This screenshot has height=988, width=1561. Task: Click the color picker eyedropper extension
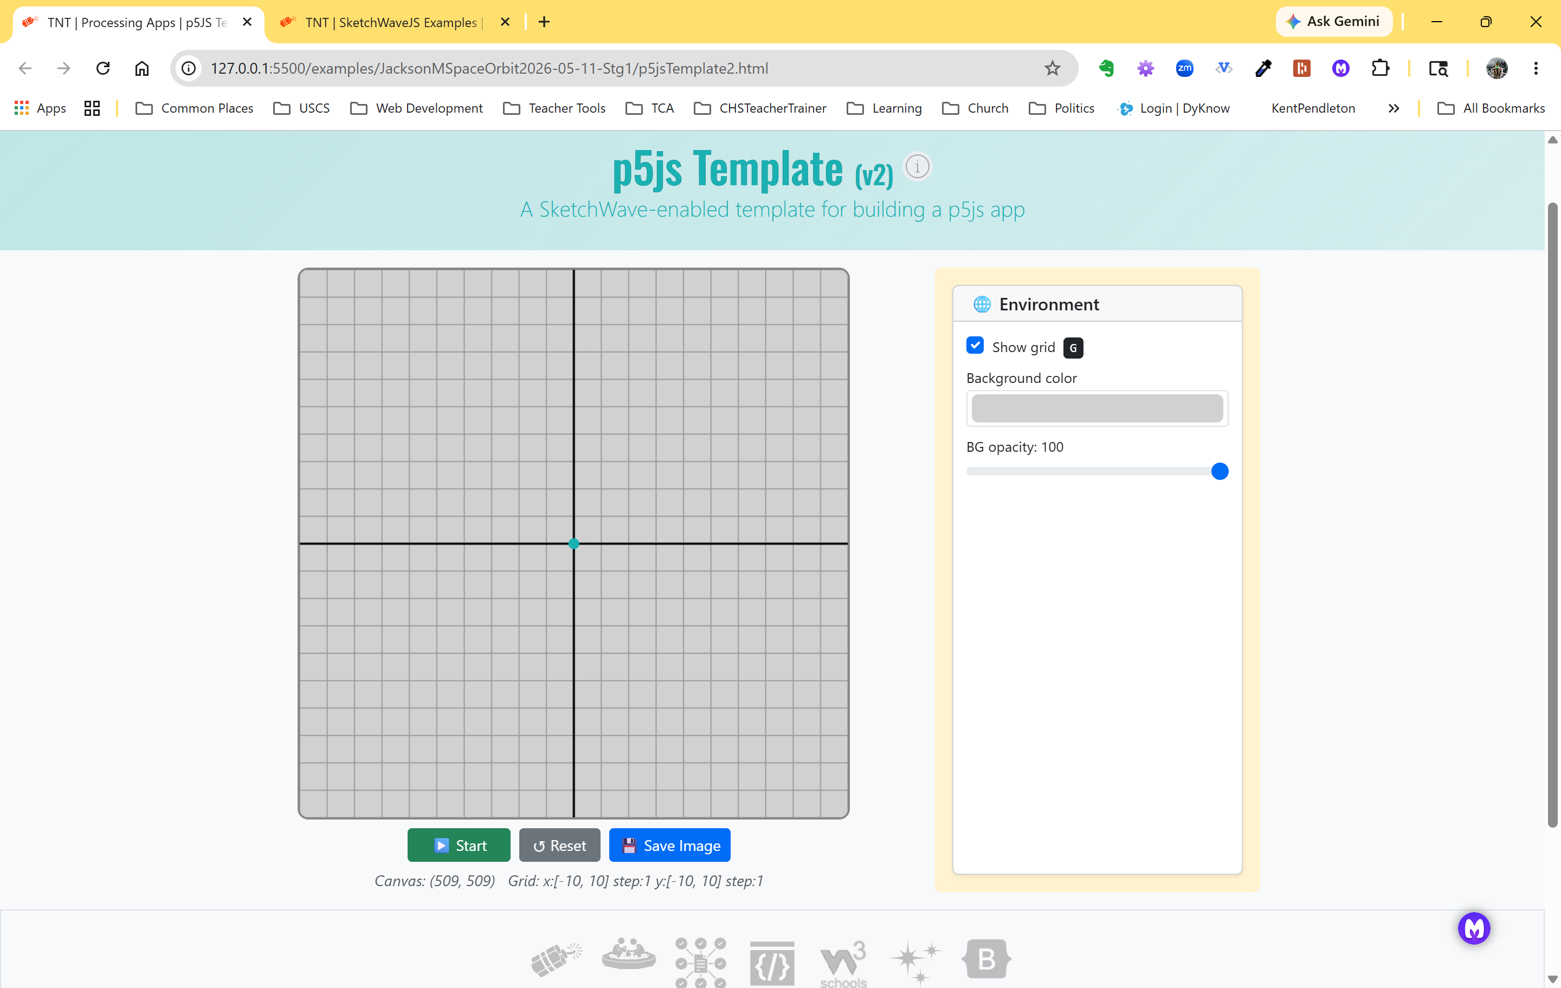[1263, 68]
